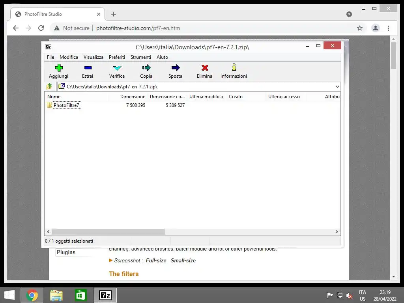Open Windows Store from the taskbar
This screenshot has height=303, width=404.
tap(80, 295)
